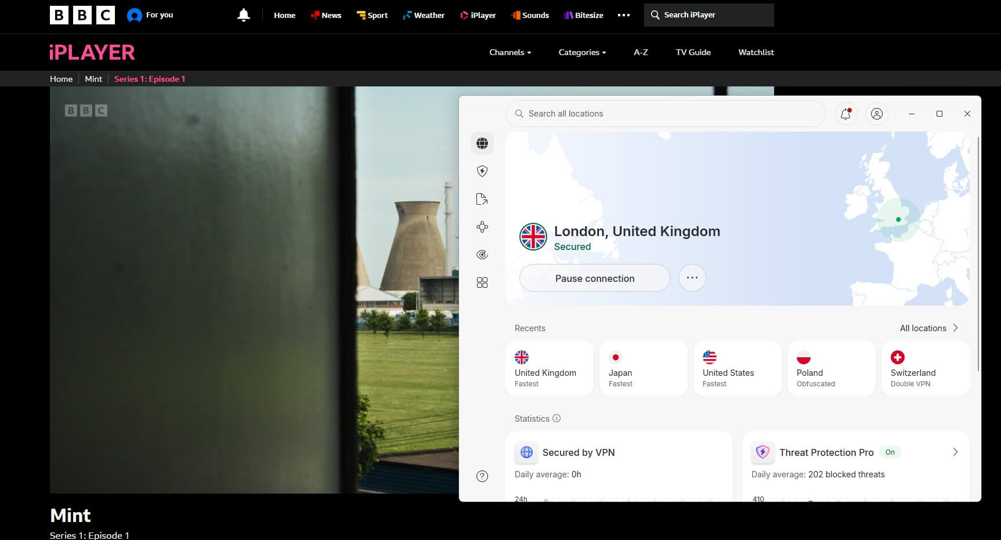Open BBC News nav item

326,15
